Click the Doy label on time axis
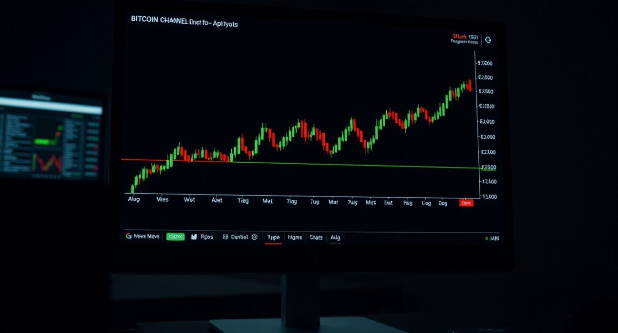This screenshot has height=333, width=618. click(443, 203)
